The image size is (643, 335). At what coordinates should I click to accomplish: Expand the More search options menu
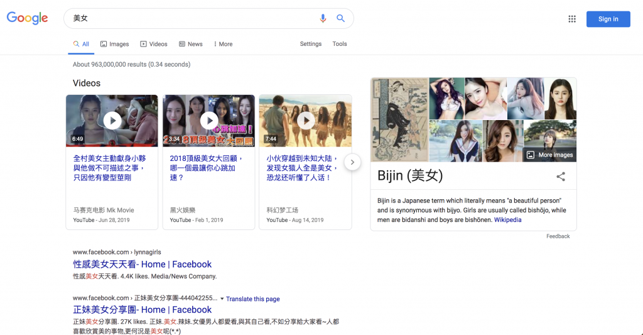click(223, 44)
